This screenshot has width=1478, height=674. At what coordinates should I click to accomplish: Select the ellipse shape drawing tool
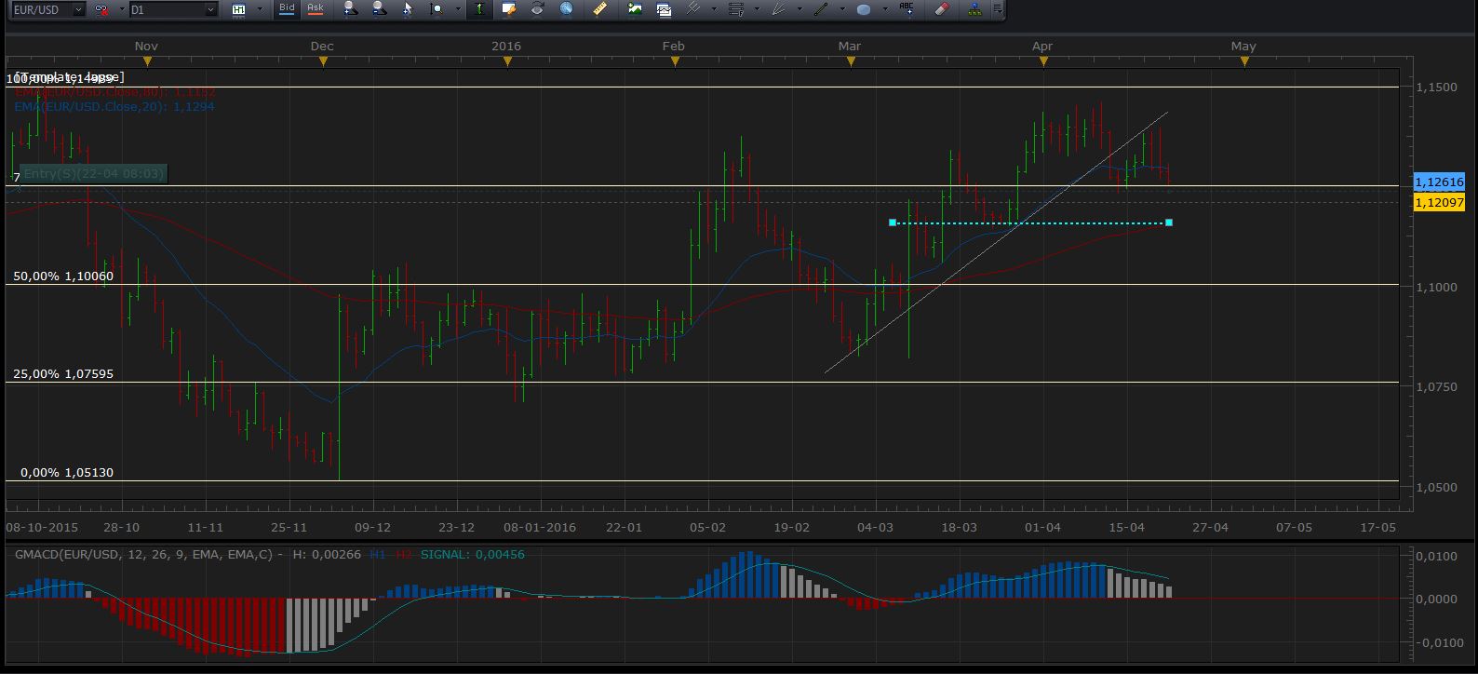coord(863,9)
